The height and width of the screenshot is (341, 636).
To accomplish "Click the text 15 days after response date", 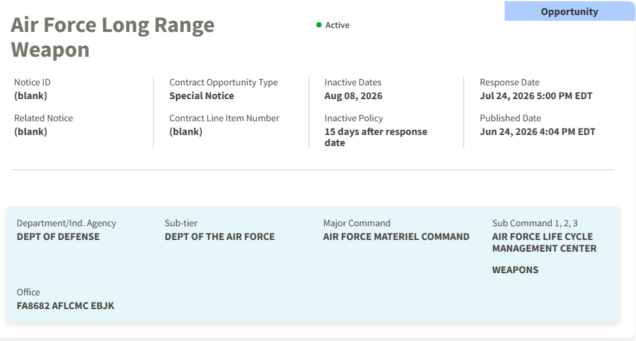I will click(x=376, y=137).
